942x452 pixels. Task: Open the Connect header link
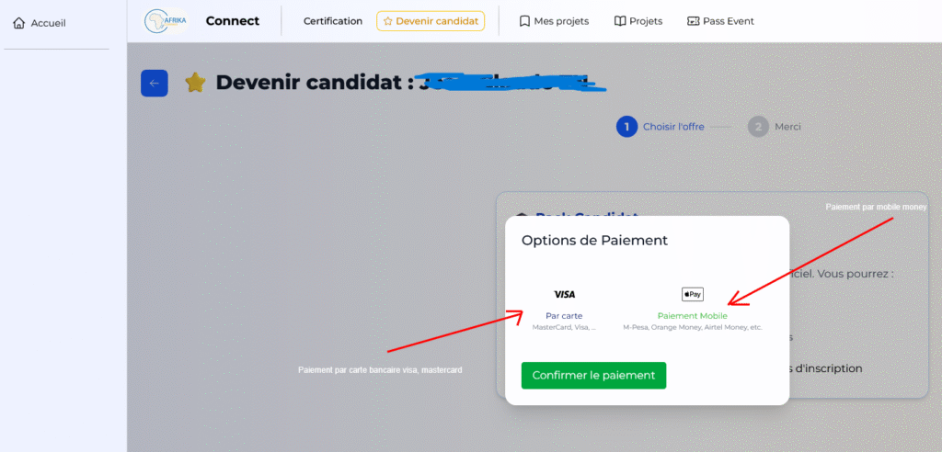(x=233, y=21)
